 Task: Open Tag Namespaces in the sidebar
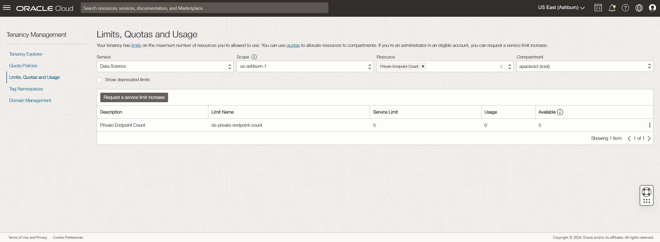click(x=26, y=89)
